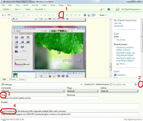Click the Publish button

(x=6, y=9)
